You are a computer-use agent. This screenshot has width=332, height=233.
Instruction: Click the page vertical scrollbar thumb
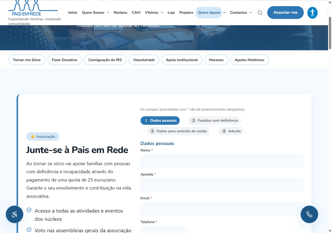click(x=330, y=33)
